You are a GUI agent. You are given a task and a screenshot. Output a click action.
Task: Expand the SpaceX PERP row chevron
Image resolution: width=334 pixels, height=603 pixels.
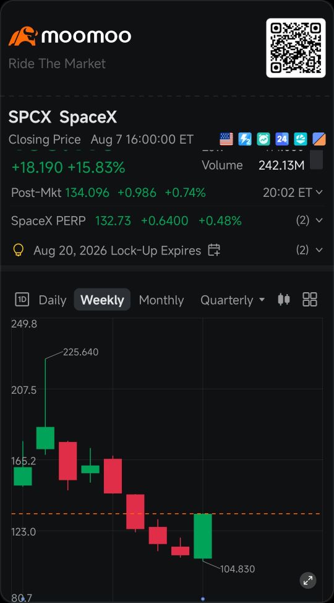click(x=319, y=220)
